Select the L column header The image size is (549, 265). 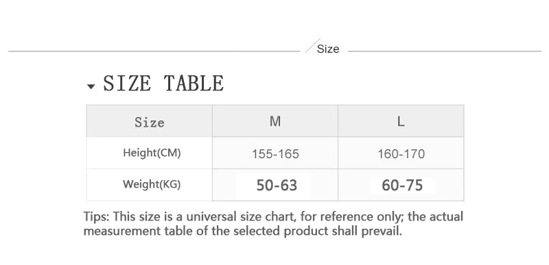(x=401, y=121)
